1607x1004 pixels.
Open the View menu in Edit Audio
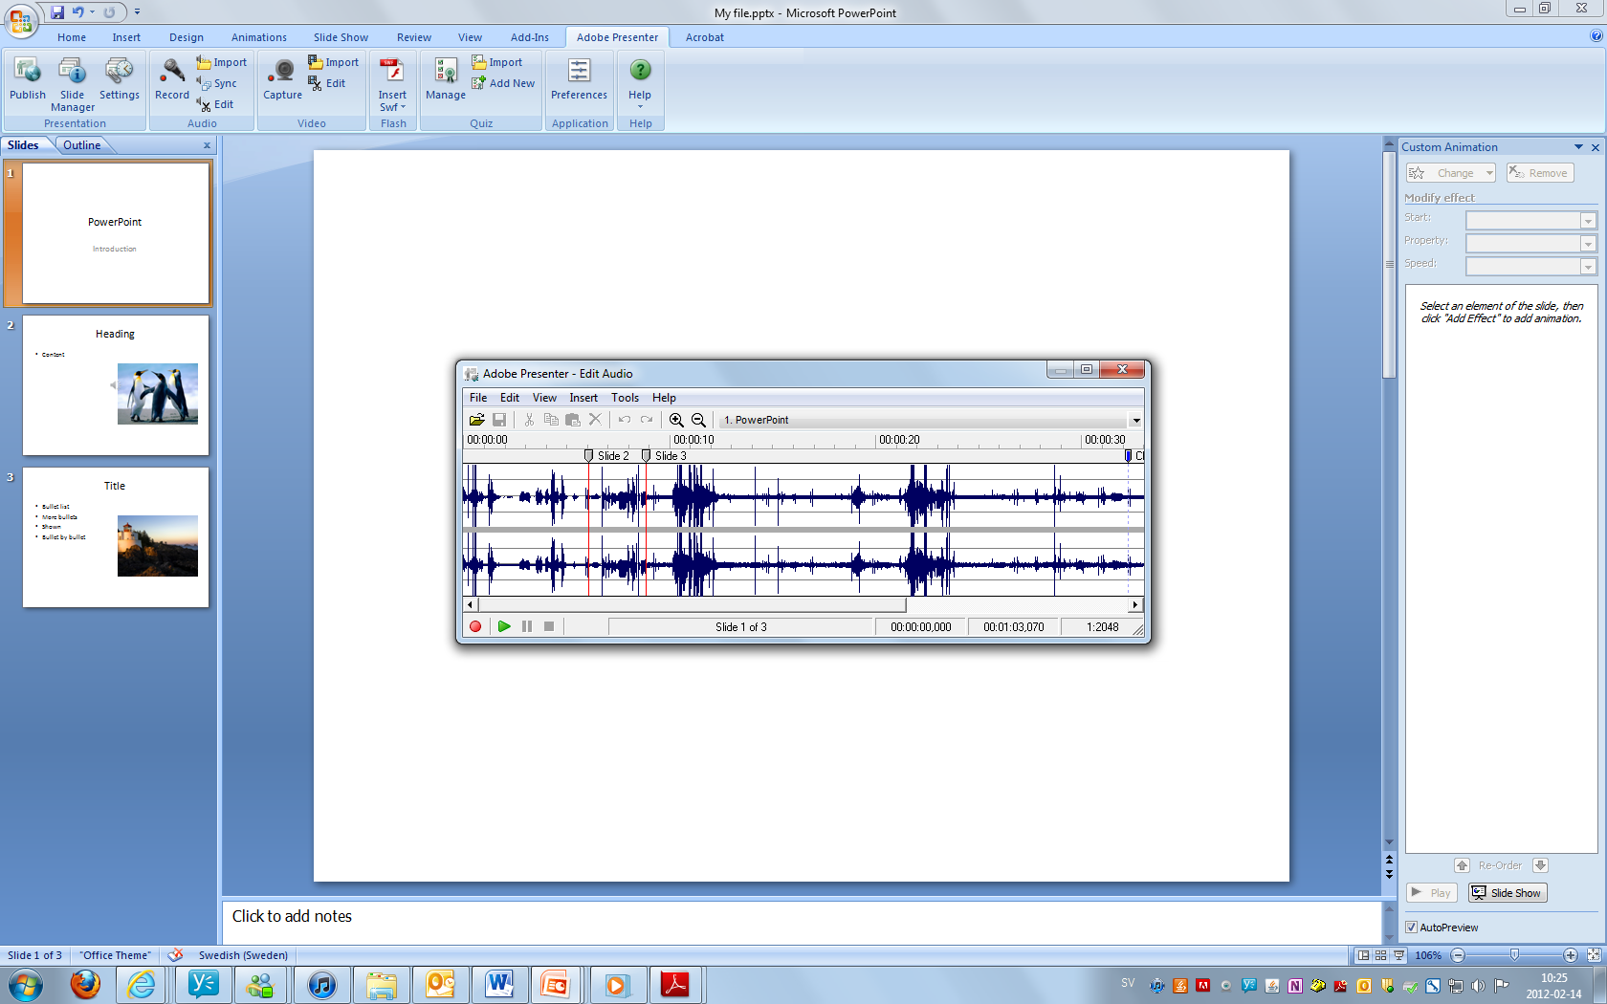click(544, 398)
